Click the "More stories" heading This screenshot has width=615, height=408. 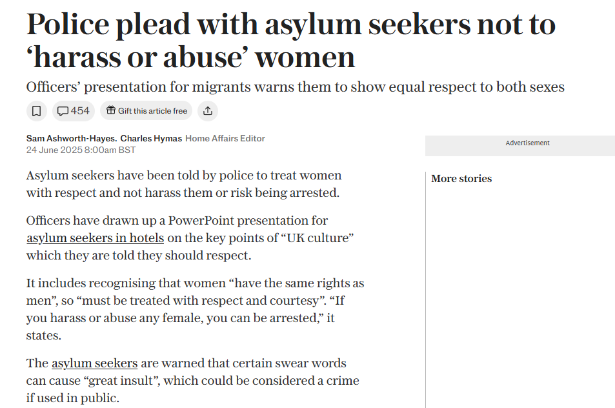tap(461, 179)
